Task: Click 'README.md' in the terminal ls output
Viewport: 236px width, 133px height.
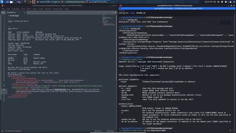Action: 141,13
